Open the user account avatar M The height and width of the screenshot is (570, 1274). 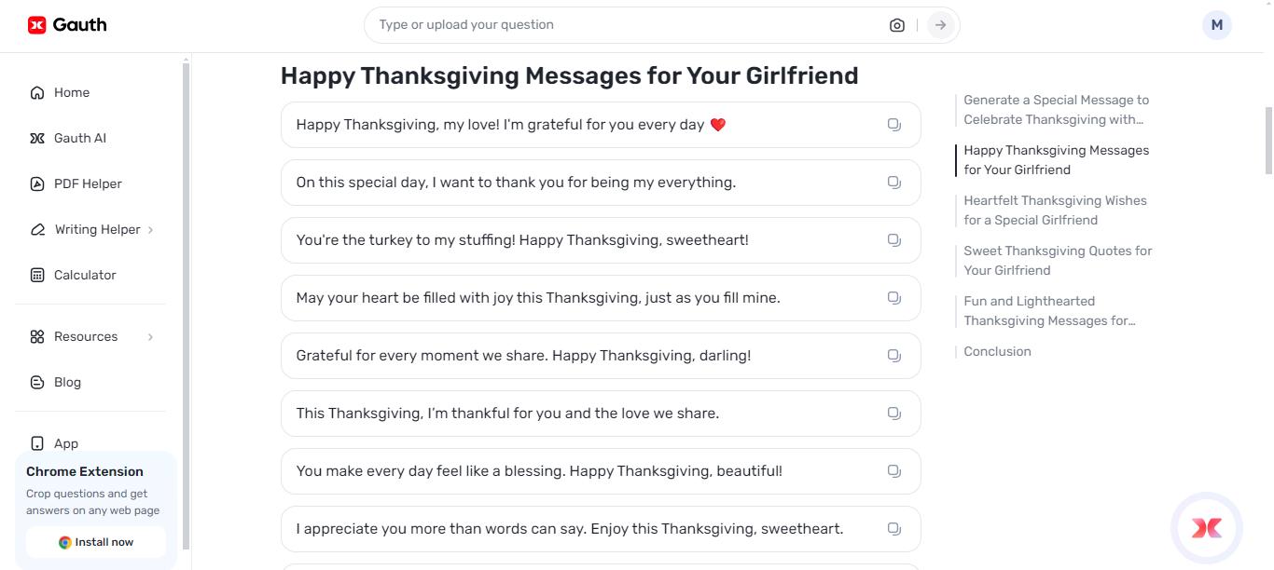coord(1216,24)
